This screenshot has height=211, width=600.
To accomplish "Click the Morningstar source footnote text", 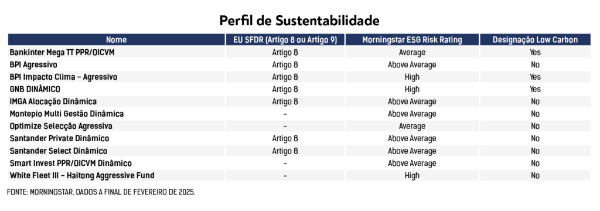I will (x=101, y=192).
